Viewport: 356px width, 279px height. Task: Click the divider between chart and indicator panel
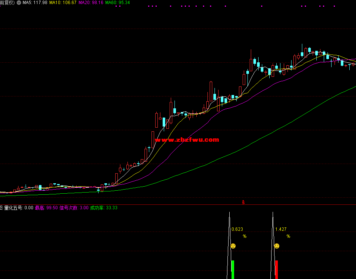[x=178, y=204]
